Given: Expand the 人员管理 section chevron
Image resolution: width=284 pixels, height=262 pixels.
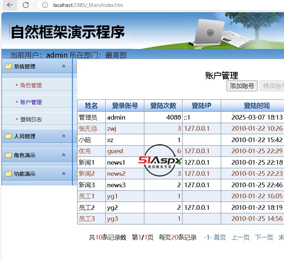Looking at the screenshot, I should point(64,136).
